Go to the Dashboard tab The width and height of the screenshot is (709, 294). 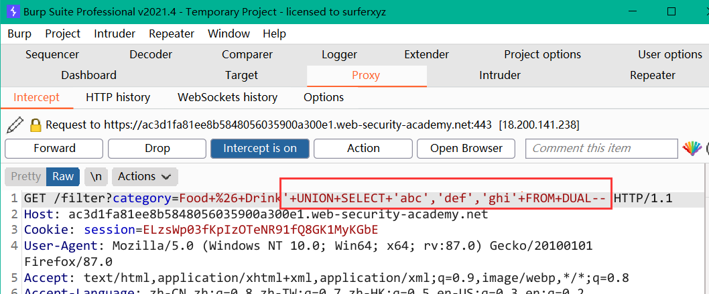click(88, 75)
